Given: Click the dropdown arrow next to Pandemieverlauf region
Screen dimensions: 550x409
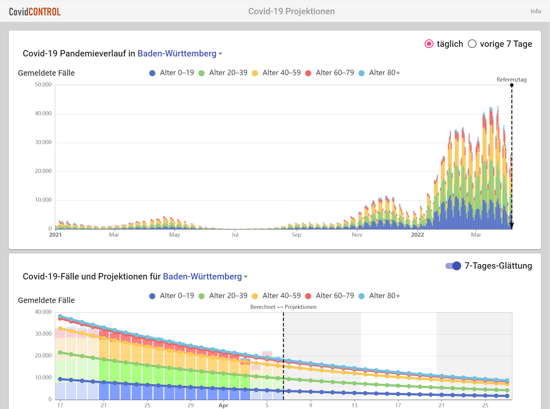Looking at the screenshot, I should pos(220,54).
